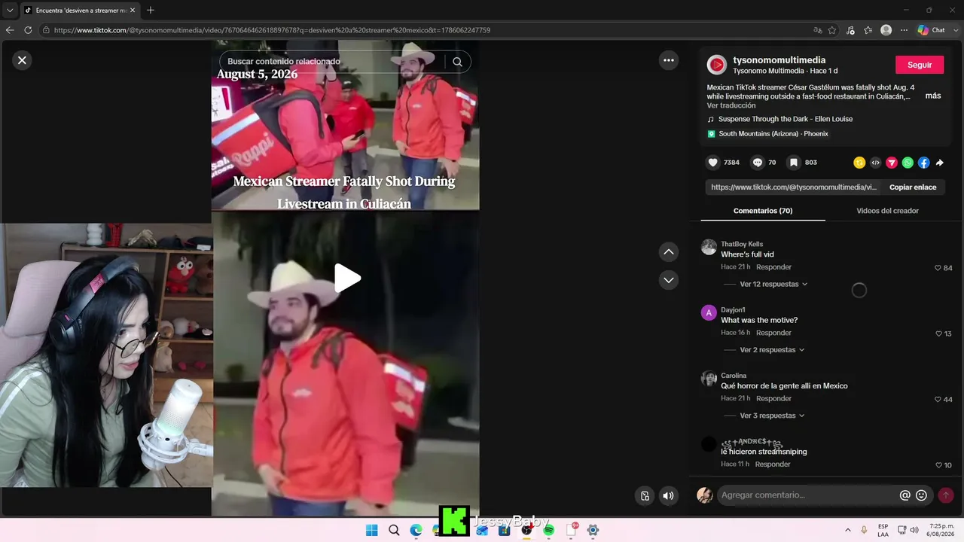964x542 pixels.
Task: Open the emoji picker in comment box
Action: click(921, 495)
